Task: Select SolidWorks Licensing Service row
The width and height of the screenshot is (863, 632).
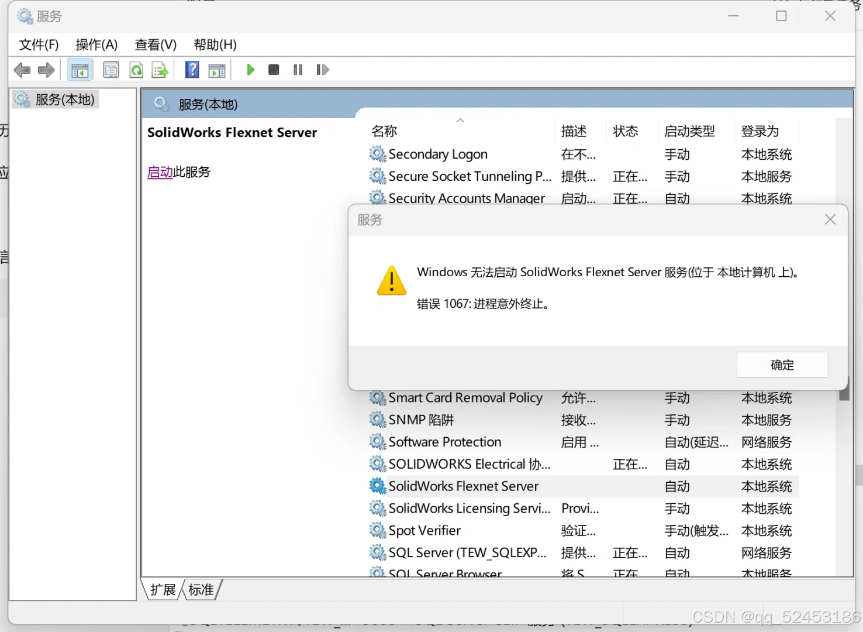Action: 584,509
